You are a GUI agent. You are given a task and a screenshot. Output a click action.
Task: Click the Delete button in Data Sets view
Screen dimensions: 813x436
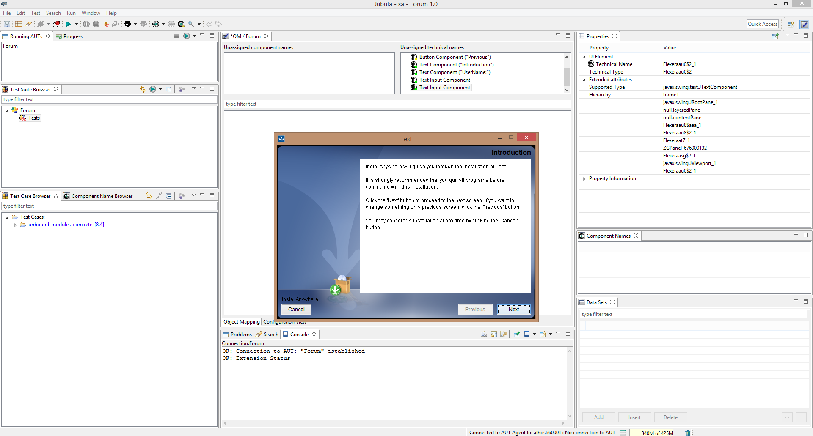(670, 417)
